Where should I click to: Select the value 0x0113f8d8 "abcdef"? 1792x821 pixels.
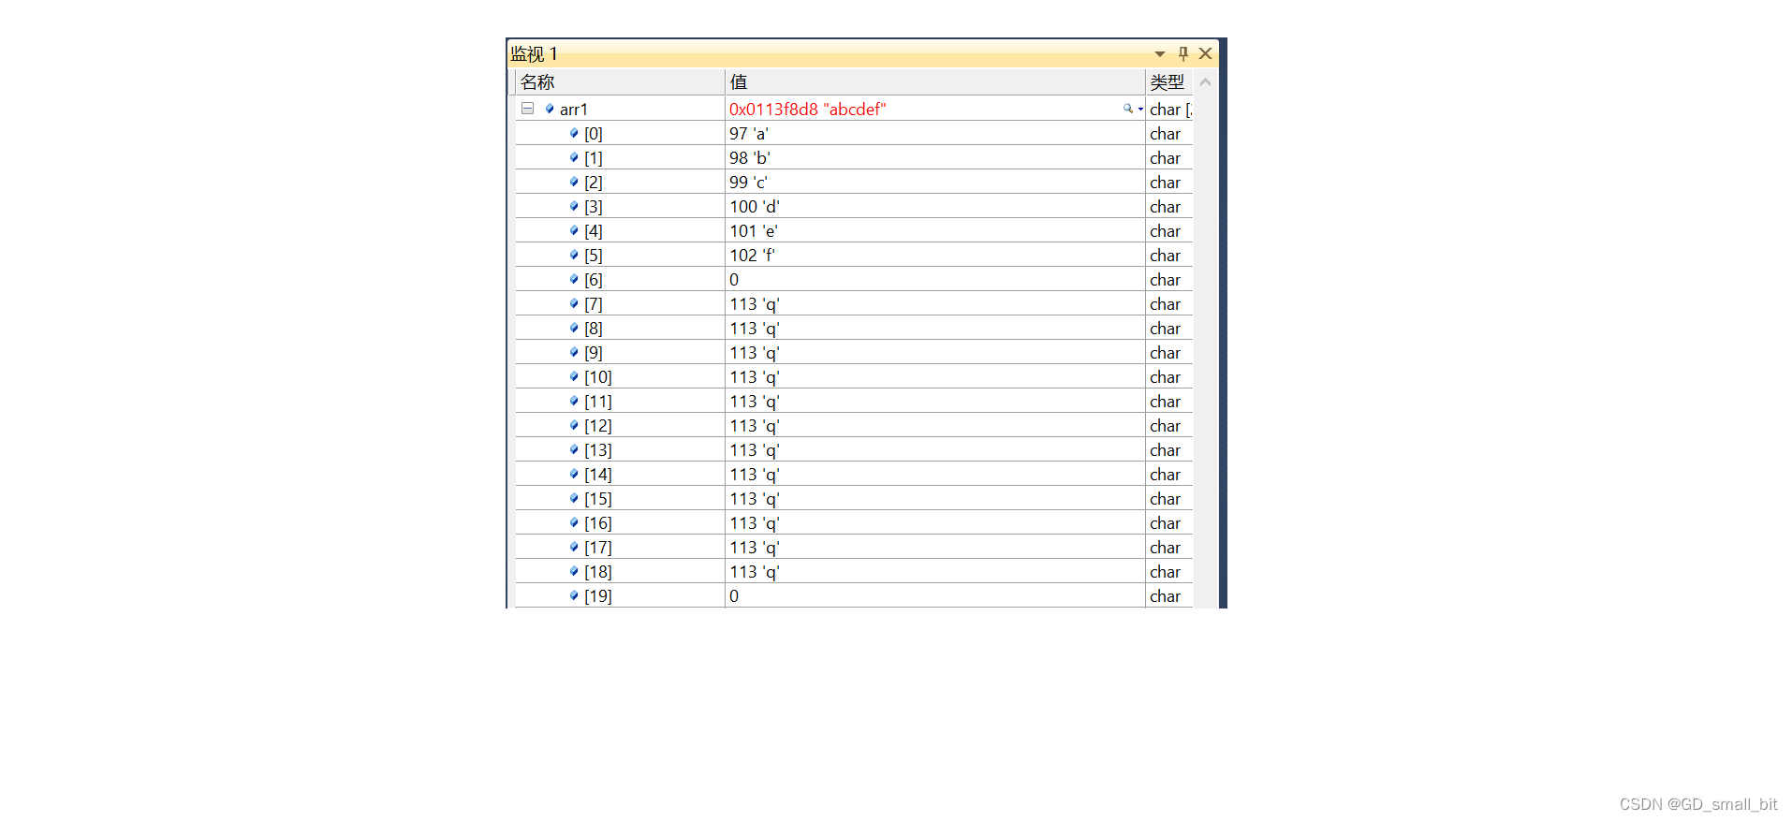click(x=808, y=110)
